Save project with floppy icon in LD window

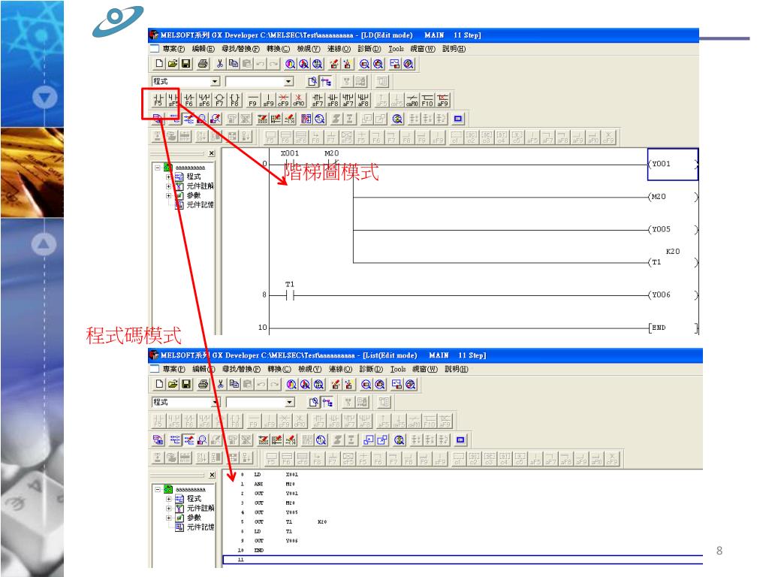pyautogui.click(x=186, y=64)
